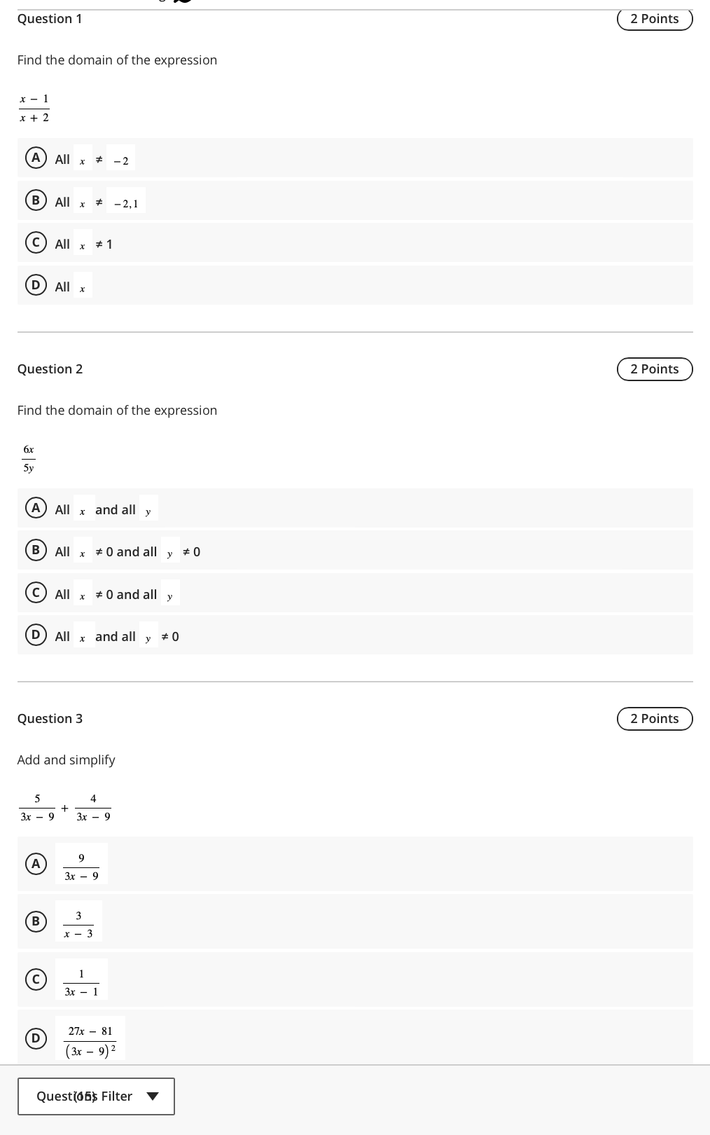The height and width of the screenshot is (1135, 710).
Task: Click the "2 Points" badge on Question 1
Action: (654, 18)
